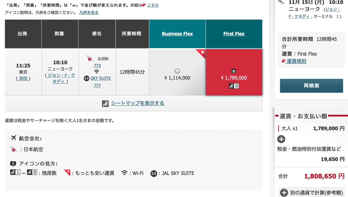348x197 pixels.
Task: Click the red link icon before こちら
Action: pyautogui.click(x=144, y=5)
